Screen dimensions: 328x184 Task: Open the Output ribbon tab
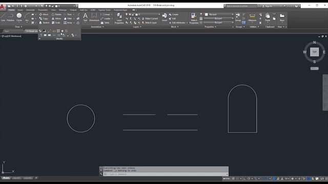click(73, 10)
